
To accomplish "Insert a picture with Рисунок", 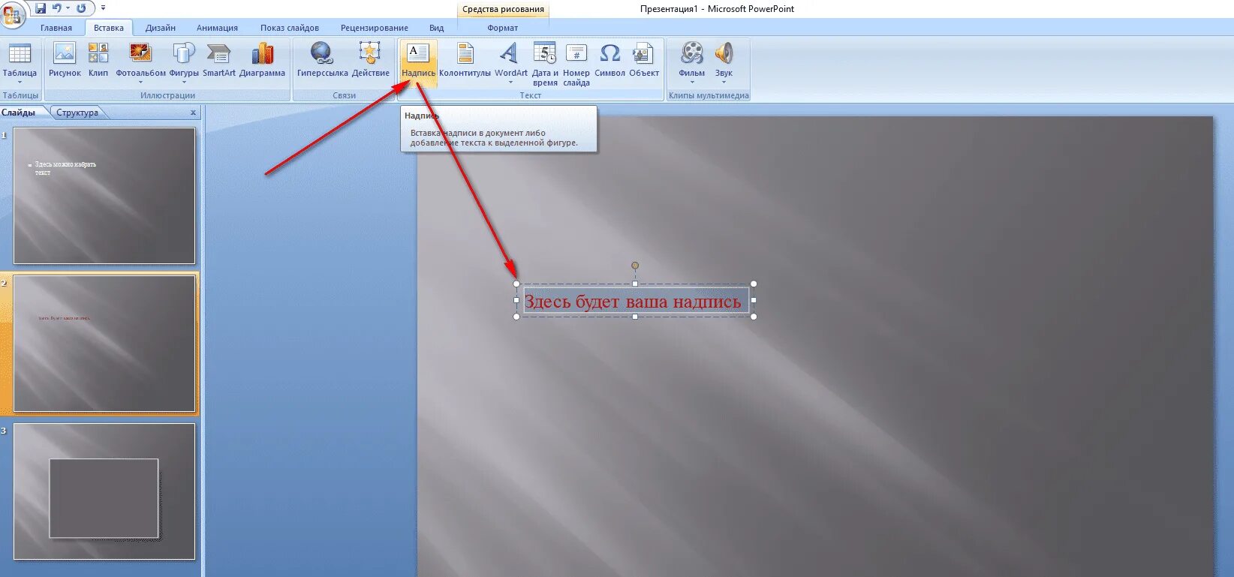I will 65,60.
